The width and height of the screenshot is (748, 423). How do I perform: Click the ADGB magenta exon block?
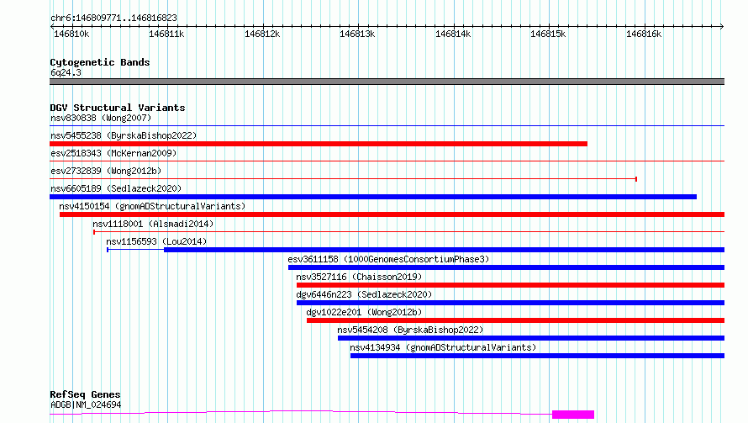click(x=573, y=415)
